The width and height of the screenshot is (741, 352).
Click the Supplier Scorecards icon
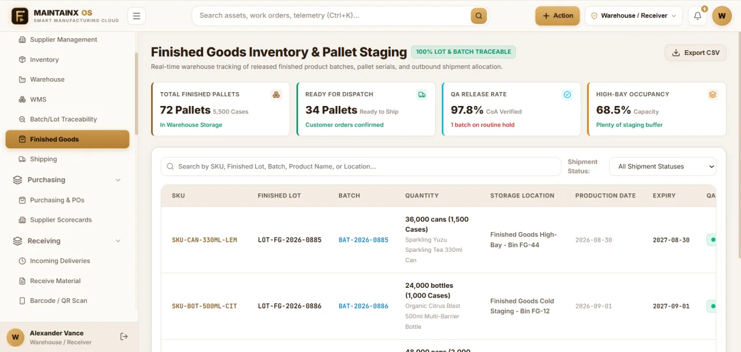[22, 220]
